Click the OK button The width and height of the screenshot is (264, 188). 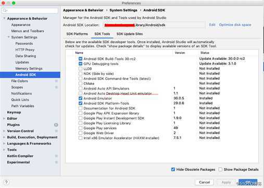(248, 182)
